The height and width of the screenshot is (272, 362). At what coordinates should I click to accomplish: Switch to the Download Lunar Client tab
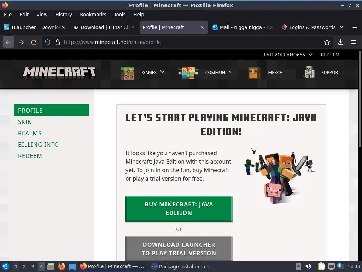[104, 27]
